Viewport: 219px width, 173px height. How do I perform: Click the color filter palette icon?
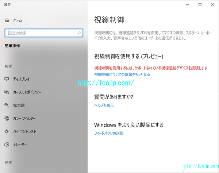[x=7, y=118]
